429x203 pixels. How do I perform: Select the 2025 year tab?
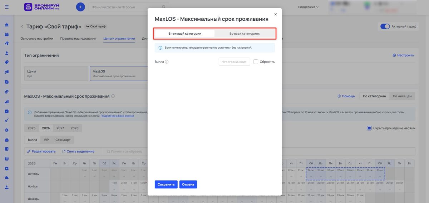click(x=31, y=128)
